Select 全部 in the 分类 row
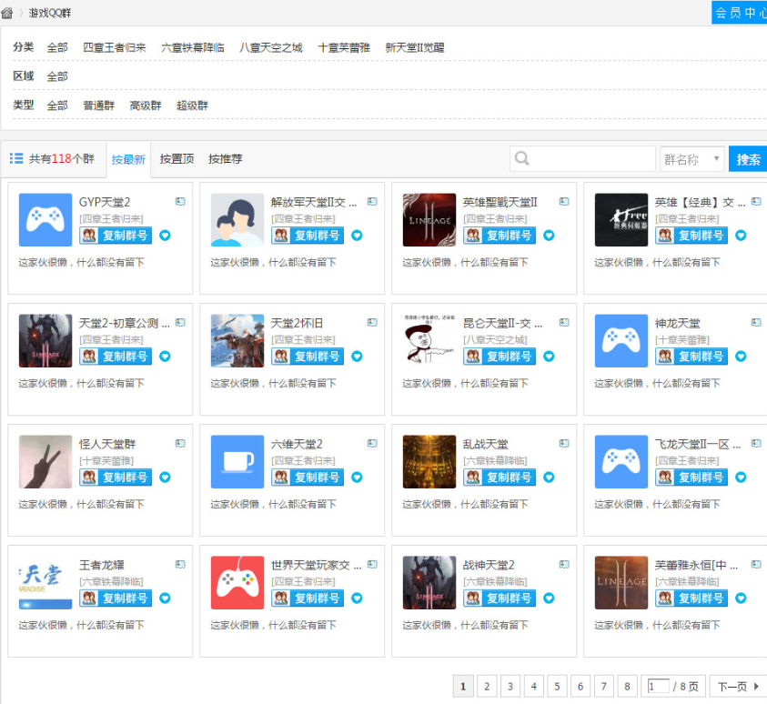Screen dimensions: 767x704 [57, 47]
